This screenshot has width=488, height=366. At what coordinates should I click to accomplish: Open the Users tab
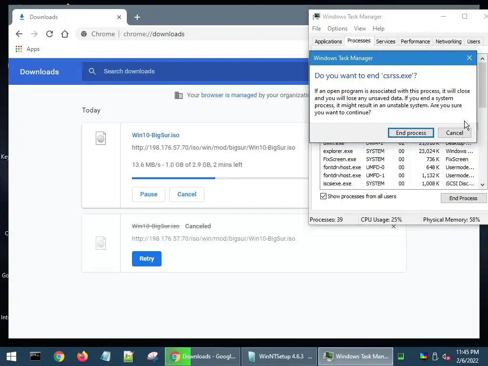(473, 41)
